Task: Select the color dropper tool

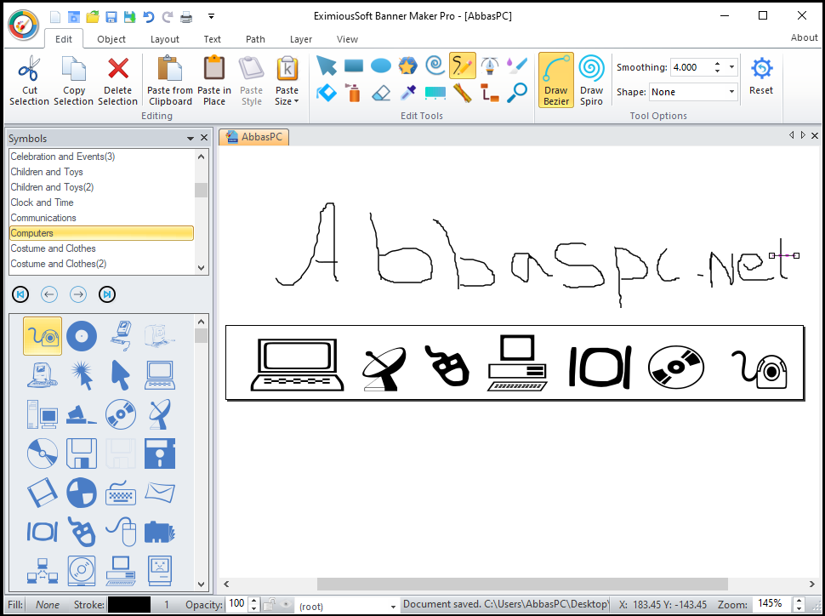Action: tap(407, 94)
